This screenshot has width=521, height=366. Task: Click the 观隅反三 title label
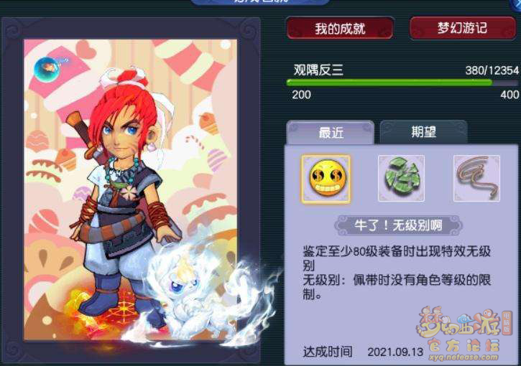(318, 70)
